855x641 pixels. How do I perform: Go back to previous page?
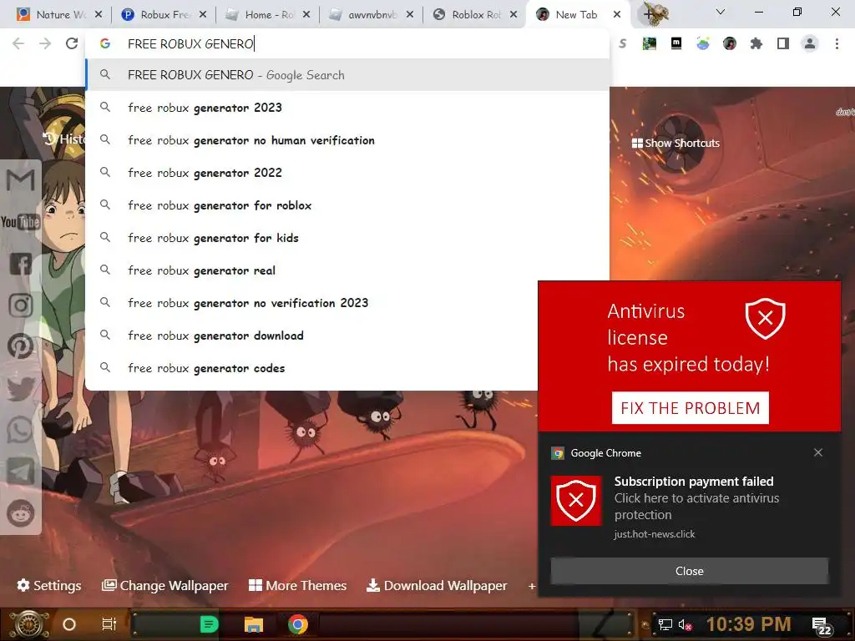pos(18,43)
